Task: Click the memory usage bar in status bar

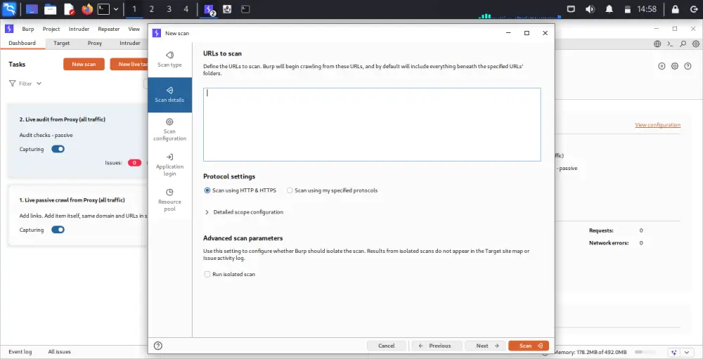Action: [645, 352]
